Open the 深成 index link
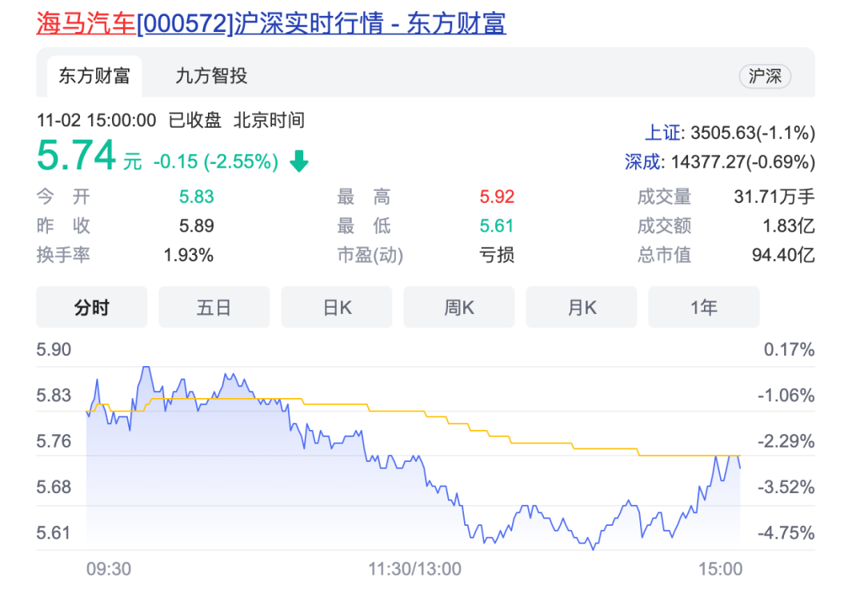864x589 pixels. pyautogui.click(x=642, y=162)
